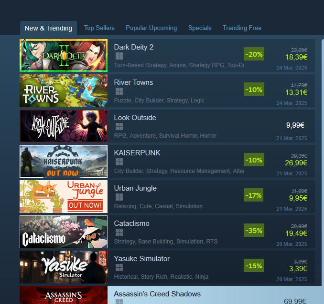Click Windows icon under River Towns title

coord(119,91)
